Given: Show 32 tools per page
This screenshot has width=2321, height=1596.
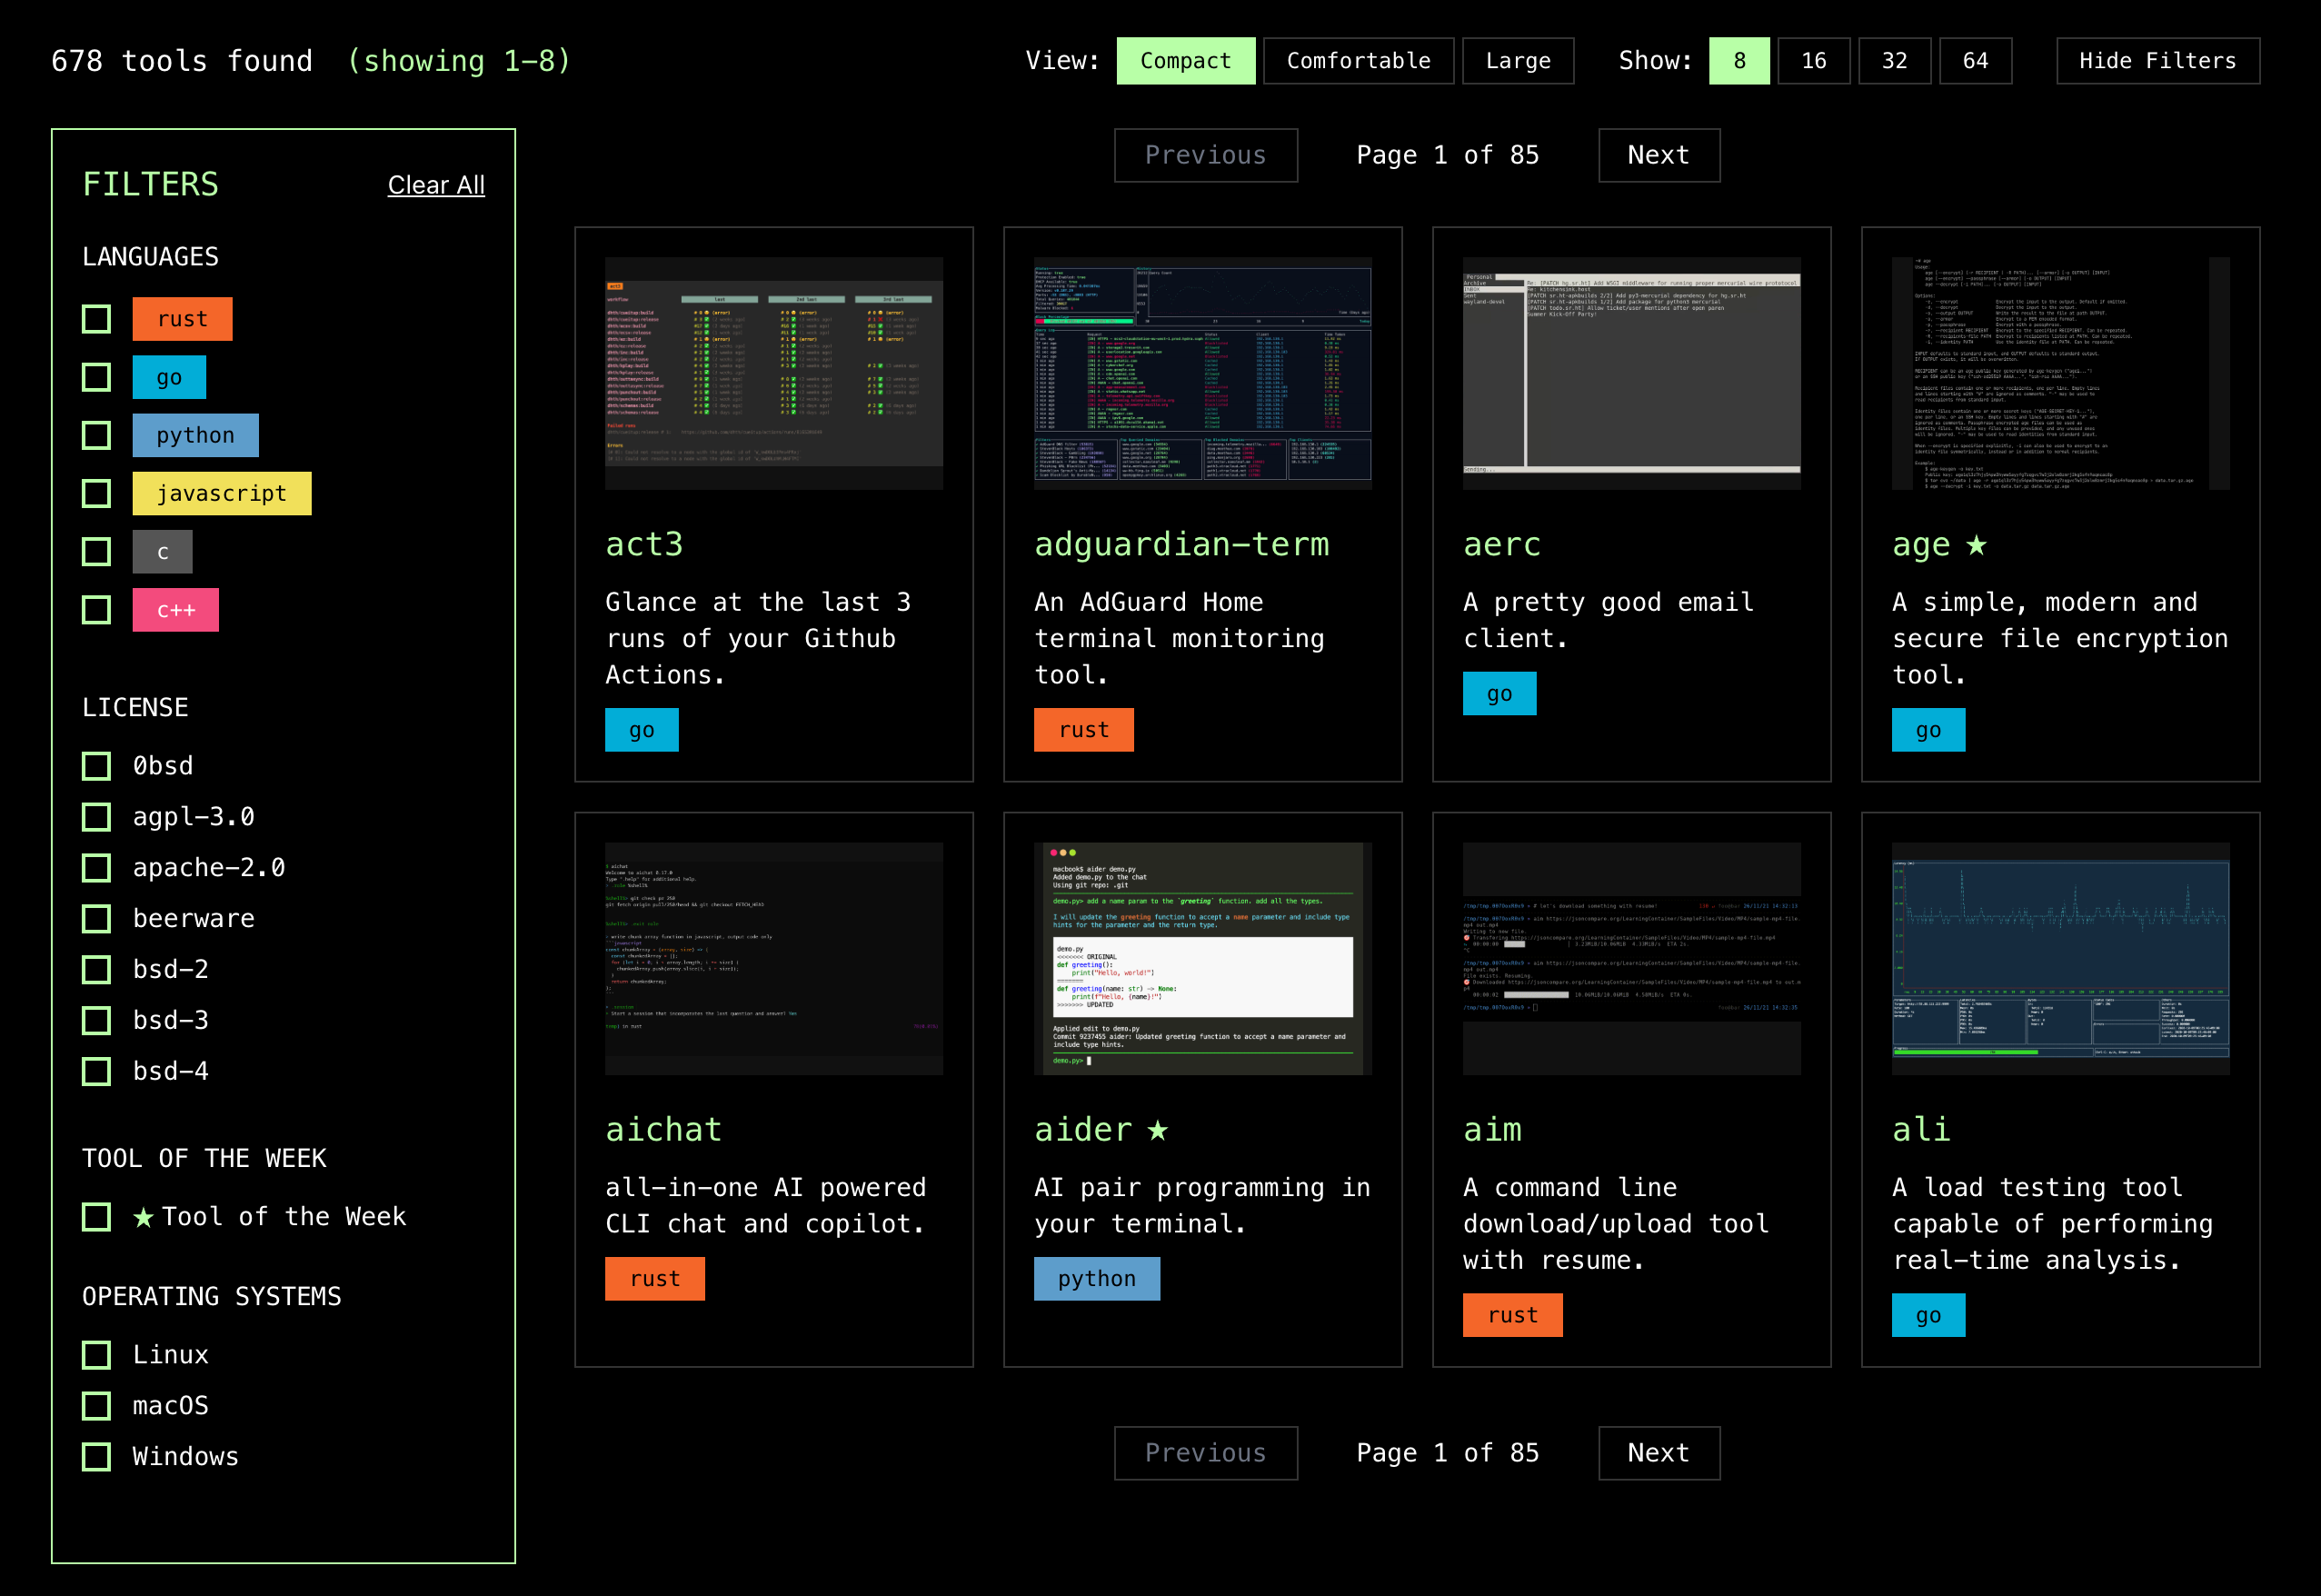Looking at the screenshot, I should tap(1893, 61).
